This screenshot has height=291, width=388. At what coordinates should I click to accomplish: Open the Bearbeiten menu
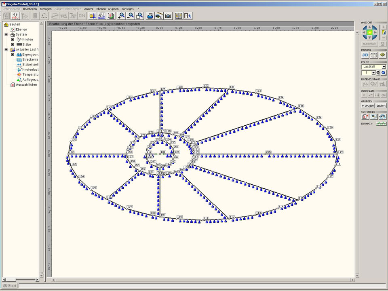coord(30,8)
